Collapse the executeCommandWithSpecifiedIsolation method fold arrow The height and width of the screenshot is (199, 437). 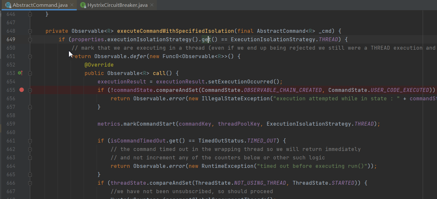[x=30, y=31]
